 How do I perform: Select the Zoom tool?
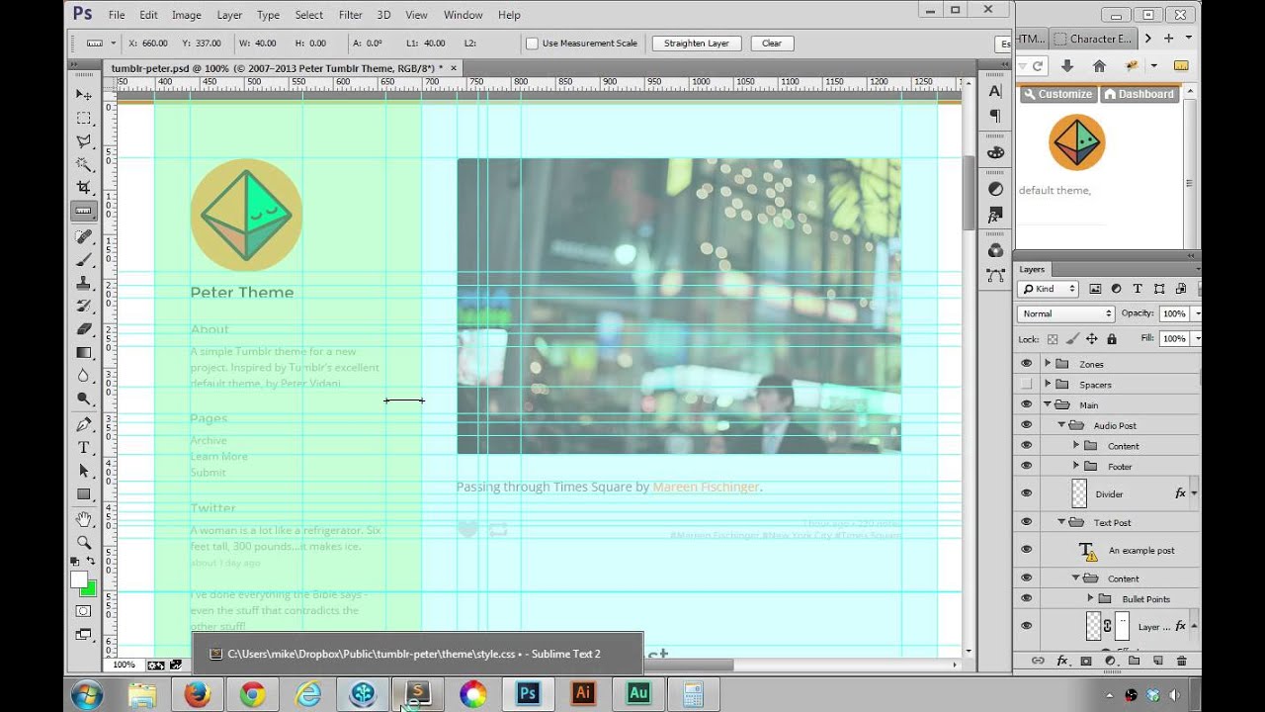point(84,542)
